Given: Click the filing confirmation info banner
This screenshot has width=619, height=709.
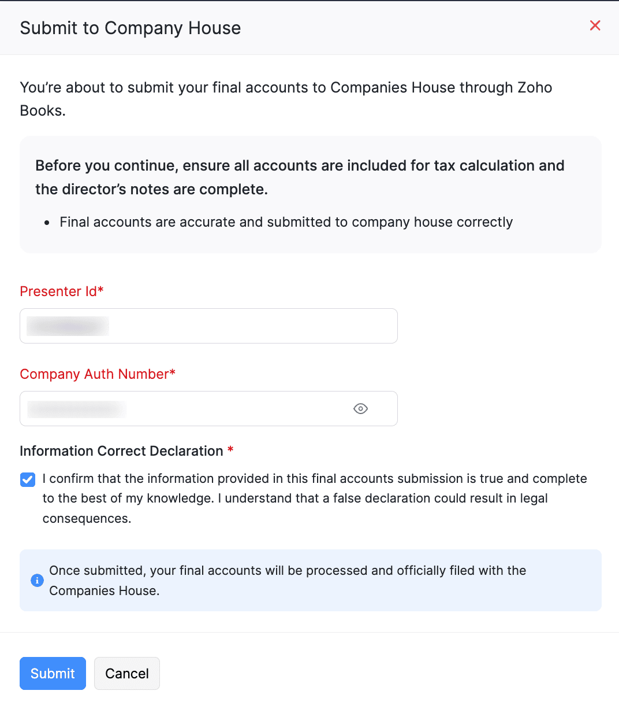Looking at the screenshot, I should 311,580.
